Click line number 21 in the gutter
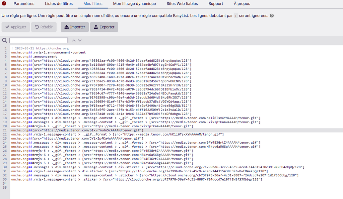Viewport: 343px width, 199px height. [5, 130]
